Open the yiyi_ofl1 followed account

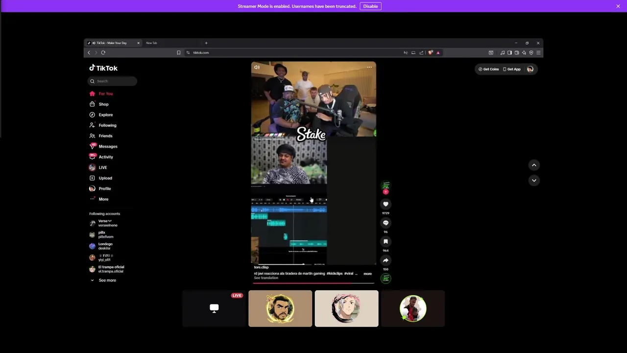point(100,257)
